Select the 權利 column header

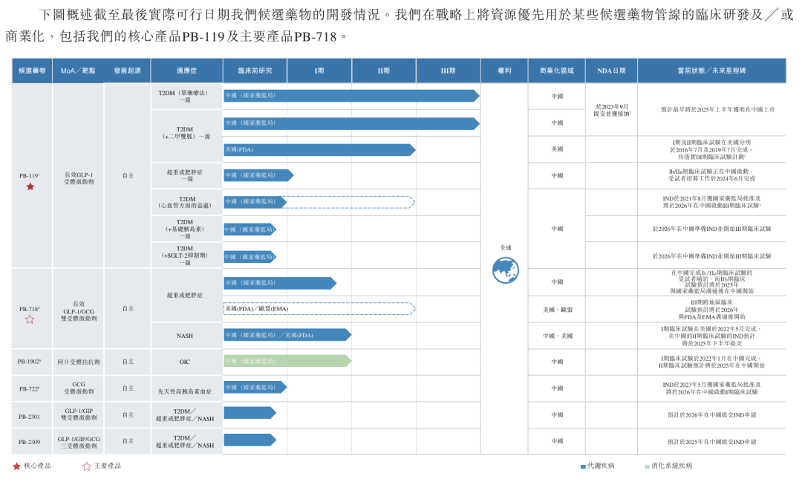coord(504,71)
